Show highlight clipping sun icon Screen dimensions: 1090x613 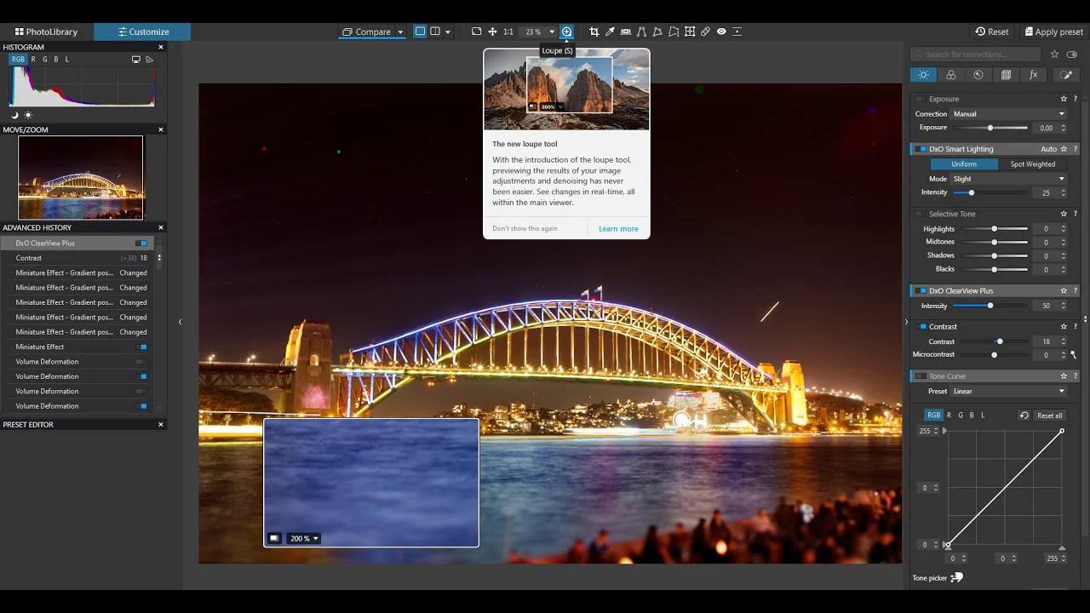28,115
